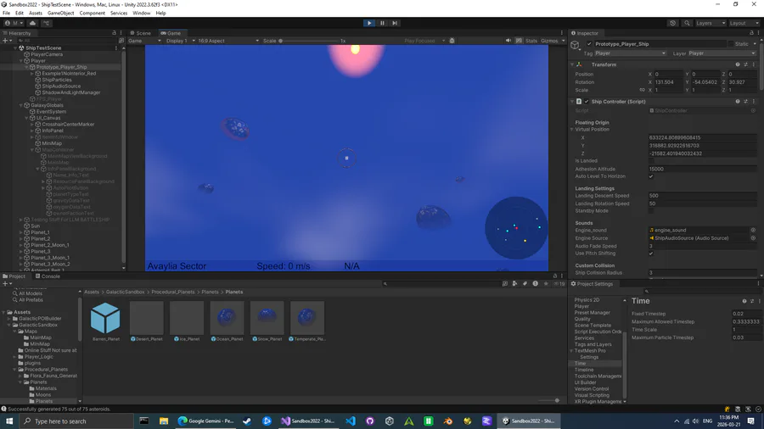This screenshot has width=764, height=429.
Task: Open GitHub Desktop from taskbar
Action: [370, 421]
